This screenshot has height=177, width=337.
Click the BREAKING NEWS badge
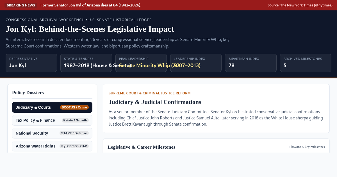tap(21, 5)
